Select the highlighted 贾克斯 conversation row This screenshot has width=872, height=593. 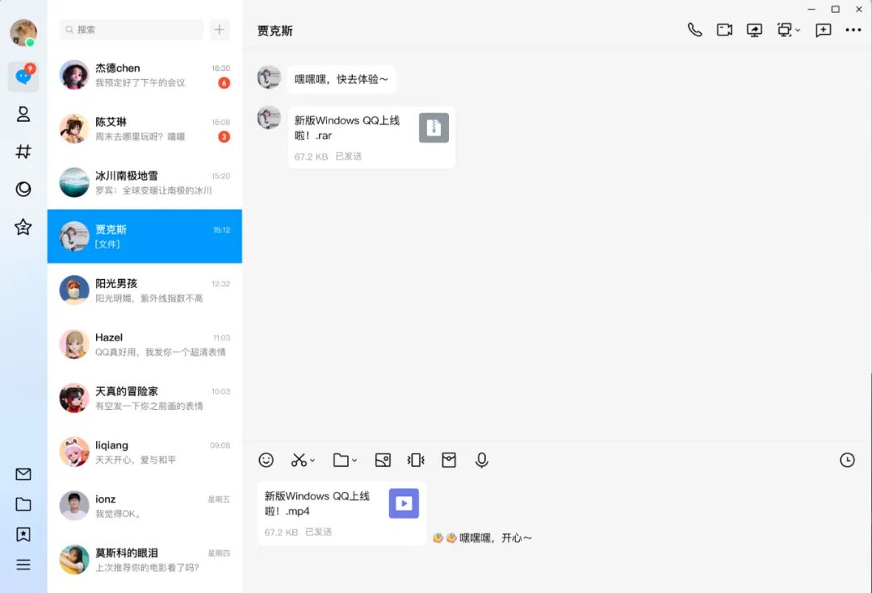coord(145,236)
